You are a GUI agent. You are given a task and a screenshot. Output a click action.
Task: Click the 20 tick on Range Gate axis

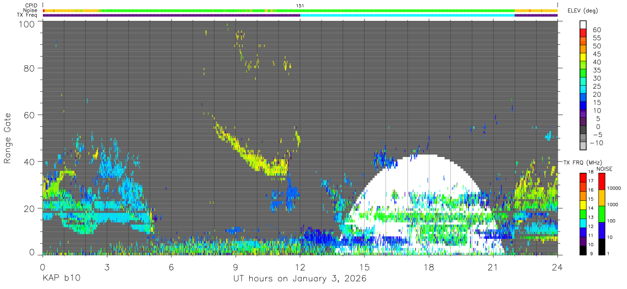pos(29,208)
